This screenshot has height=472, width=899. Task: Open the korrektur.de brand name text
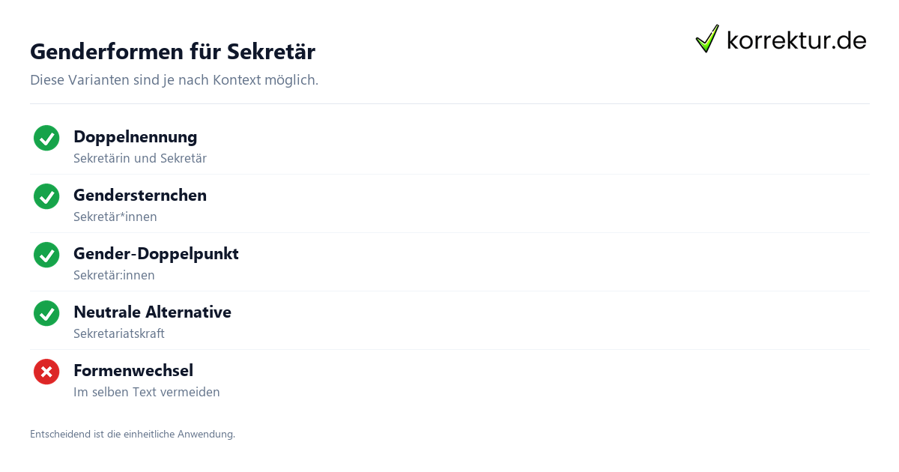796,40
